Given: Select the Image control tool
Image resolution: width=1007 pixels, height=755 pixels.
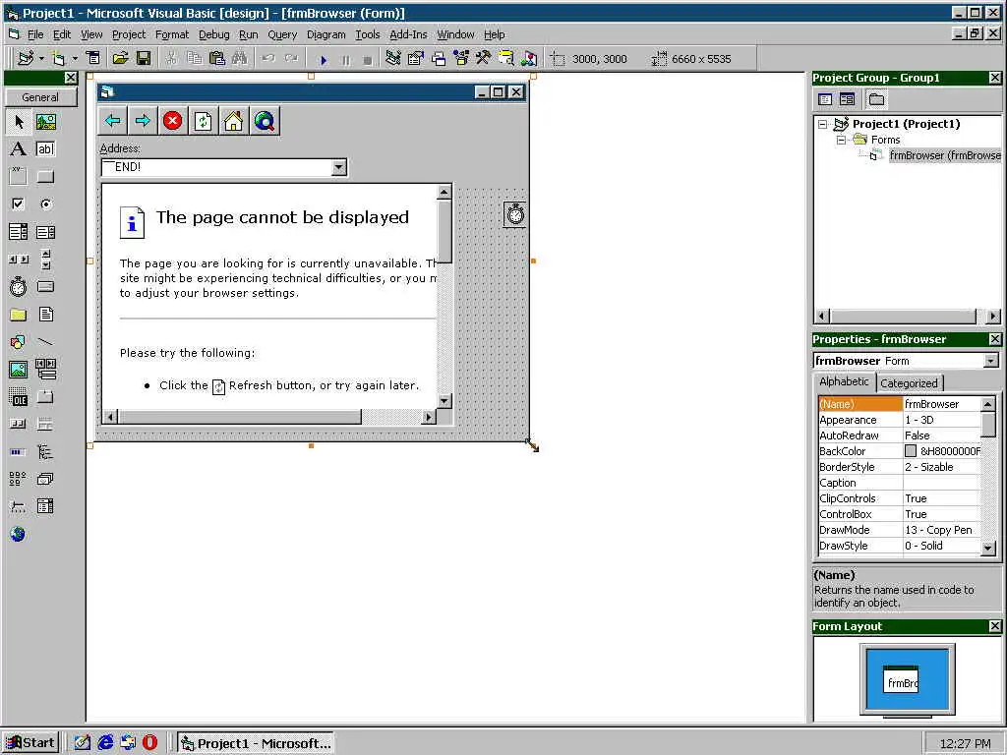Looking at the screenshot, I should pyautogui.click(x=18, y=370).
